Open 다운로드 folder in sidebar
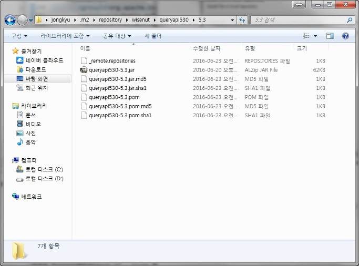359x266 pixels. 36,69
